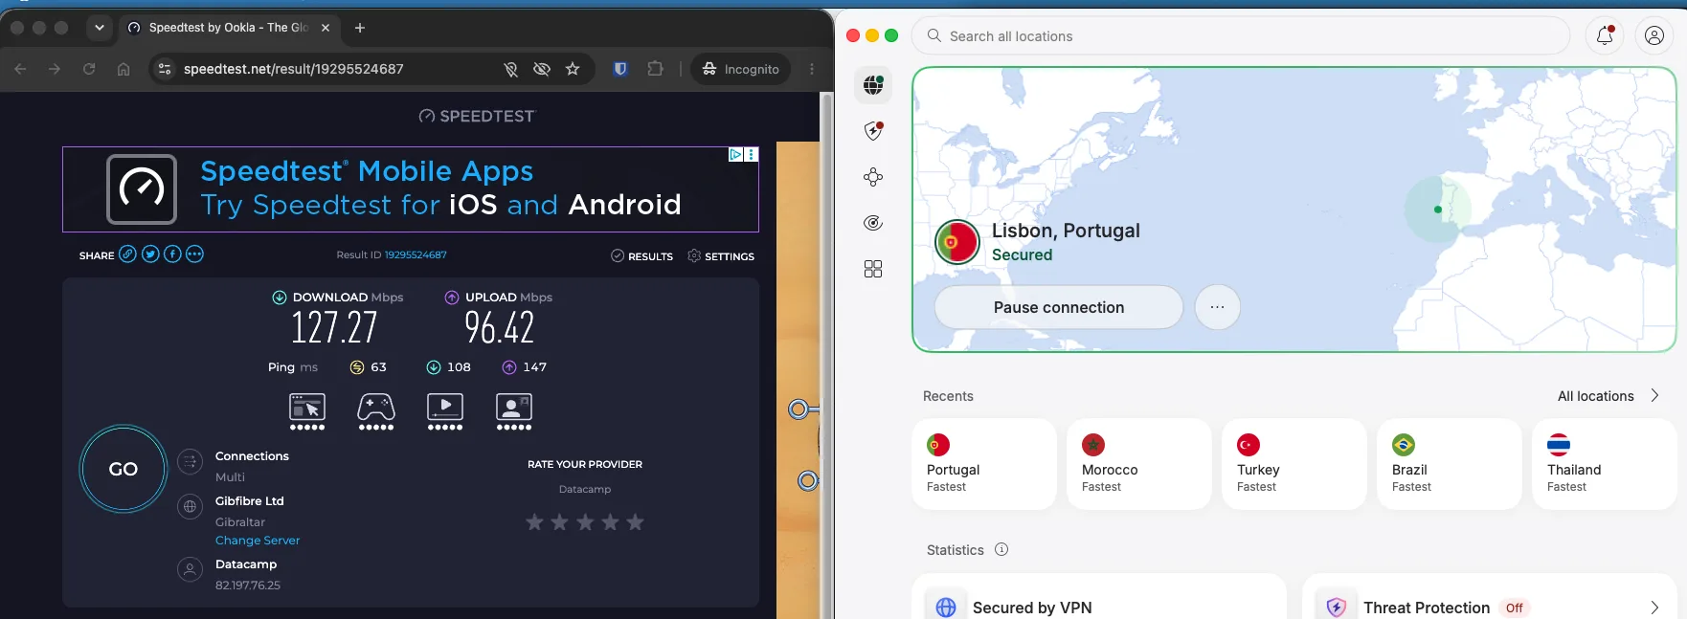Viewport: 1687px width, 619px height.
Task: Click video streaming quality rating icon
Action: [445, 411]
